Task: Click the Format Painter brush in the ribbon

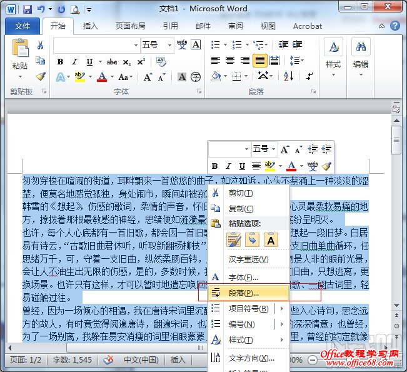Action: coord(41,76)
